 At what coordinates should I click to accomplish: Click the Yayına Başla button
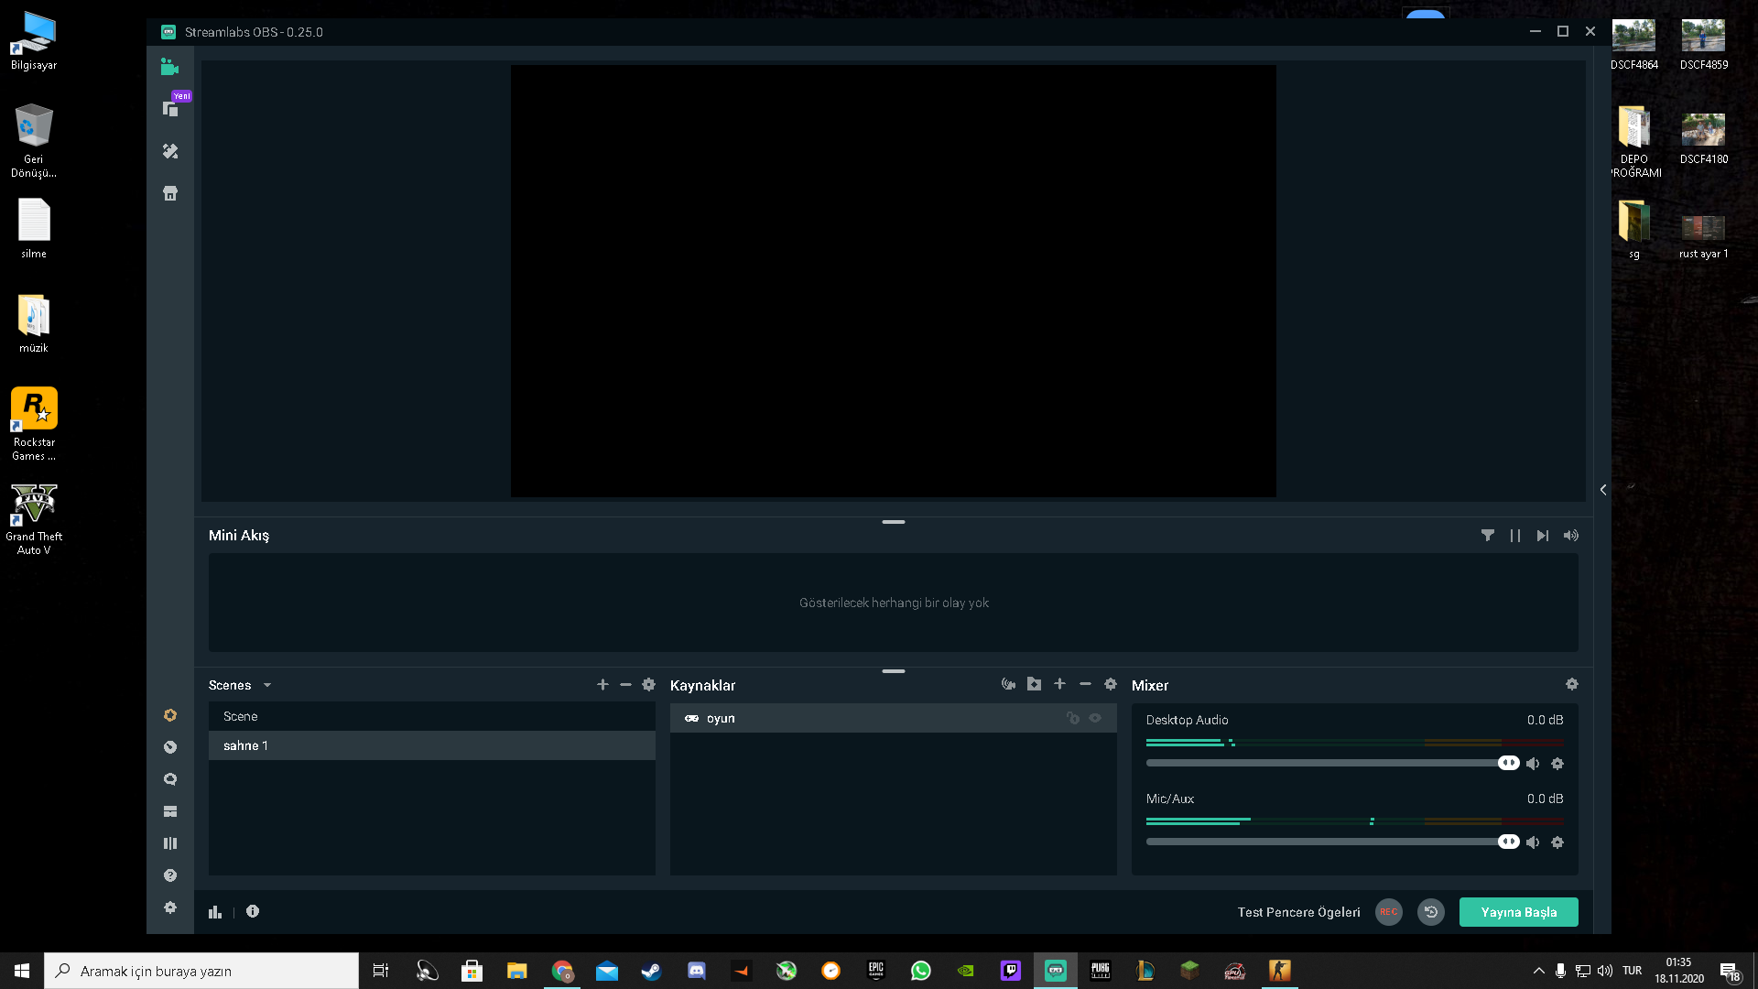[1518, 912]
